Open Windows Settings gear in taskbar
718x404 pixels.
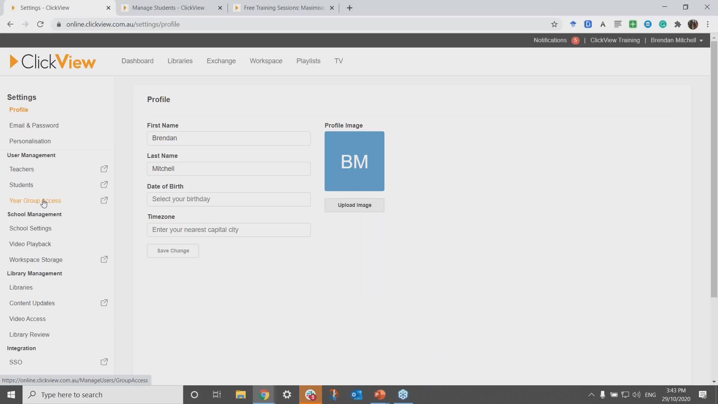point(287,395)
